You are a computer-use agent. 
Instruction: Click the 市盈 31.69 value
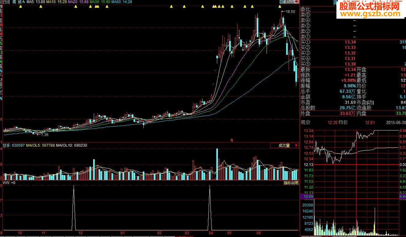pos(350,103)
